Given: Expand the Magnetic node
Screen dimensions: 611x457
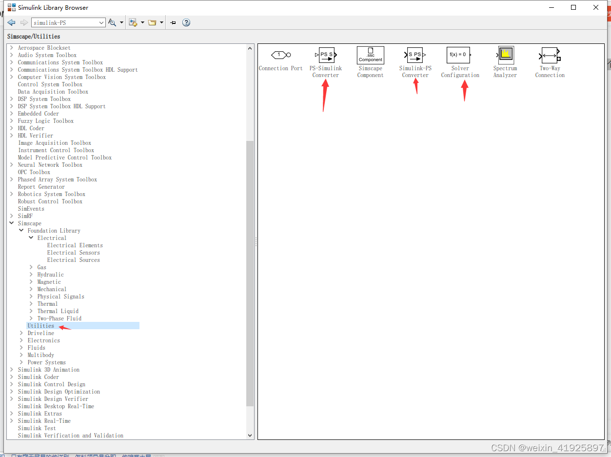Looking at the screenshot, I should pyautogui.click(x=31, y=282).
